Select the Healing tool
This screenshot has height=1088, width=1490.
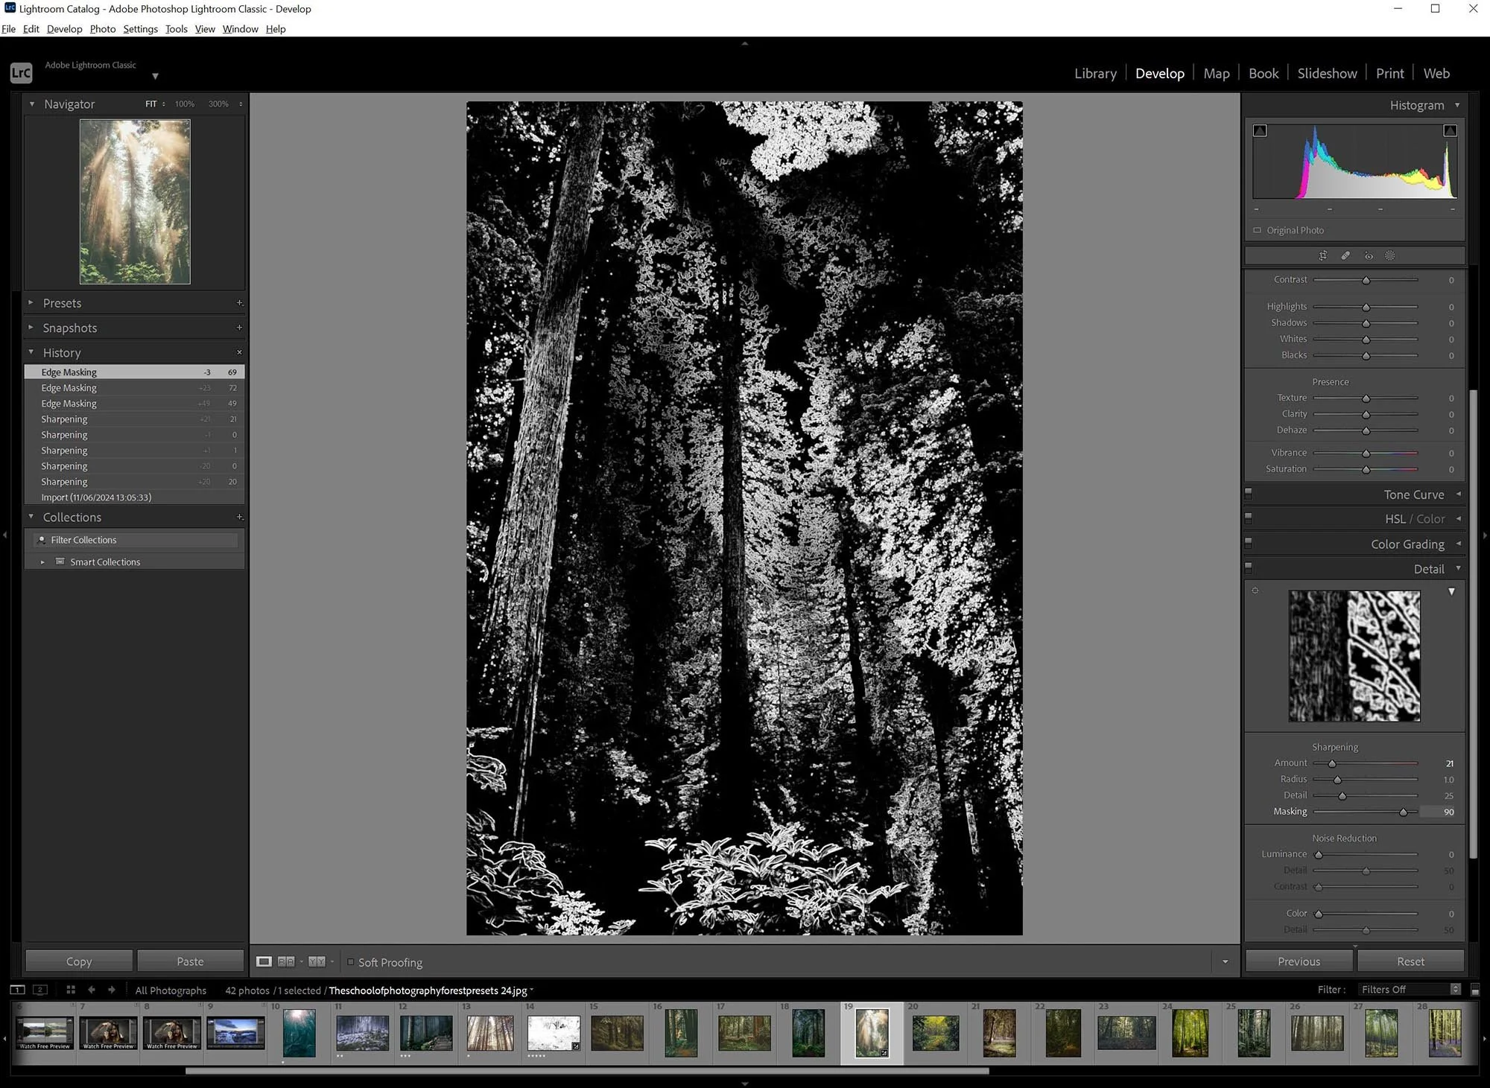click(1346, 256)
